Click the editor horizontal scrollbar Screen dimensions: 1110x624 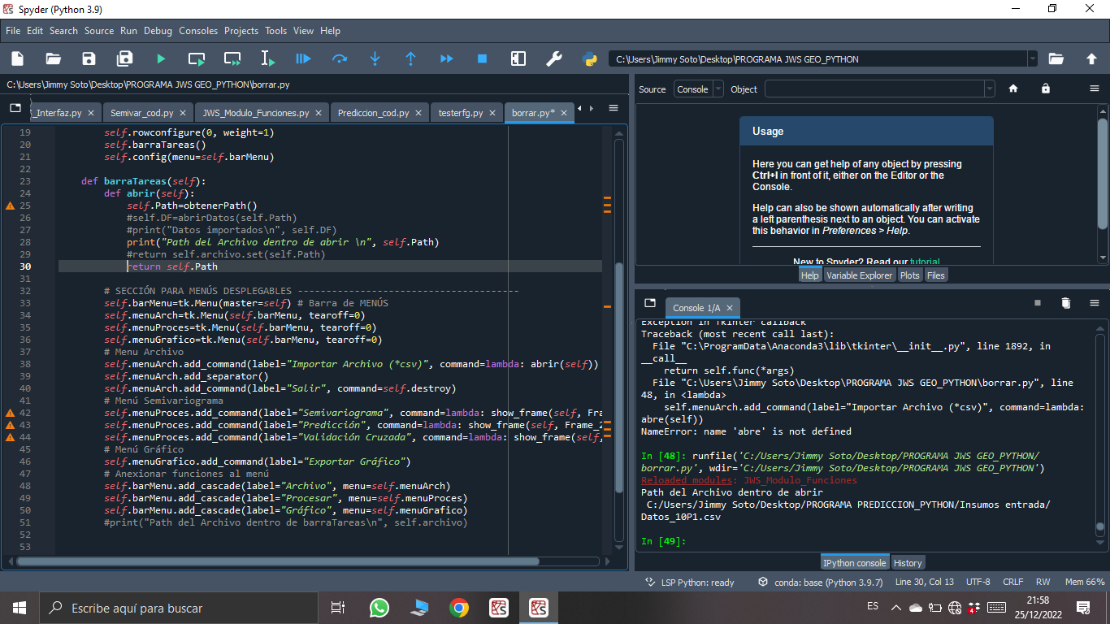(277, 561)
